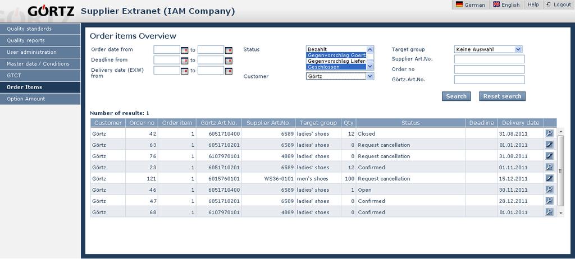This screenshot has height=259, width=575.
Task: Click the Search button
Action: [x=456, y=96]
